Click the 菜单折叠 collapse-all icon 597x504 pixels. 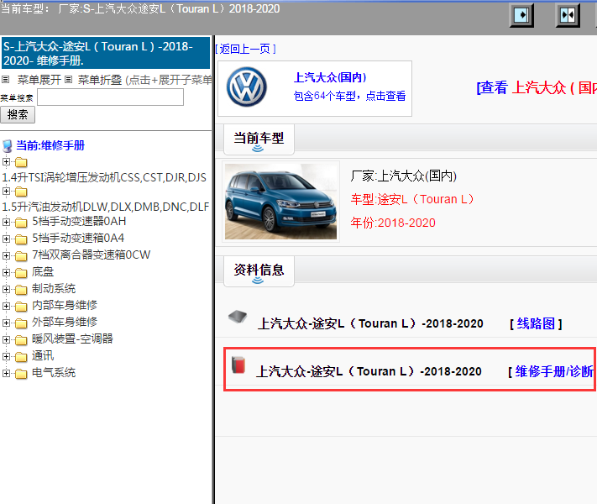[x=68, y=80]
